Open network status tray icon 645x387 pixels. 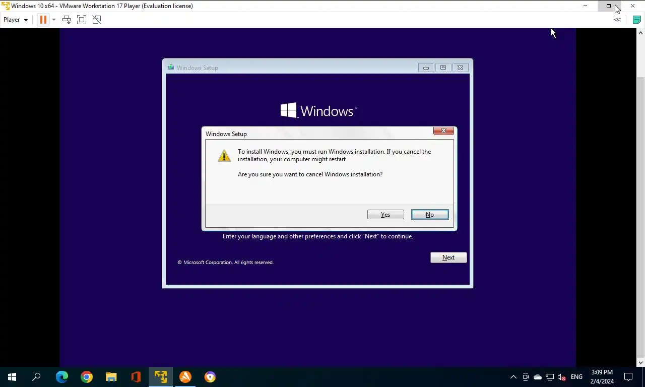coord(550,377)
